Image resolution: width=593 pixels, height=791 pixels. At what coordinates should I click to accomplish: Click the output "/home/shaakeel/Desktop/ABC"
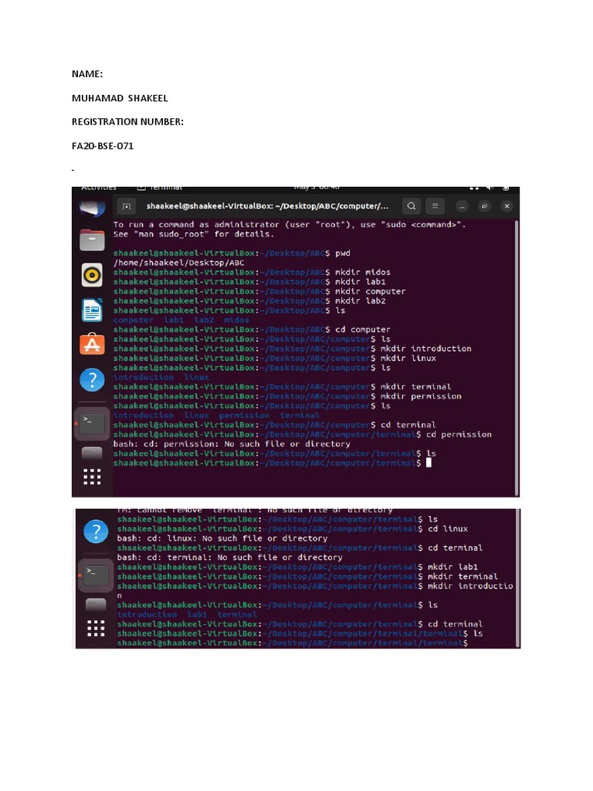click(x=179, y=263)
